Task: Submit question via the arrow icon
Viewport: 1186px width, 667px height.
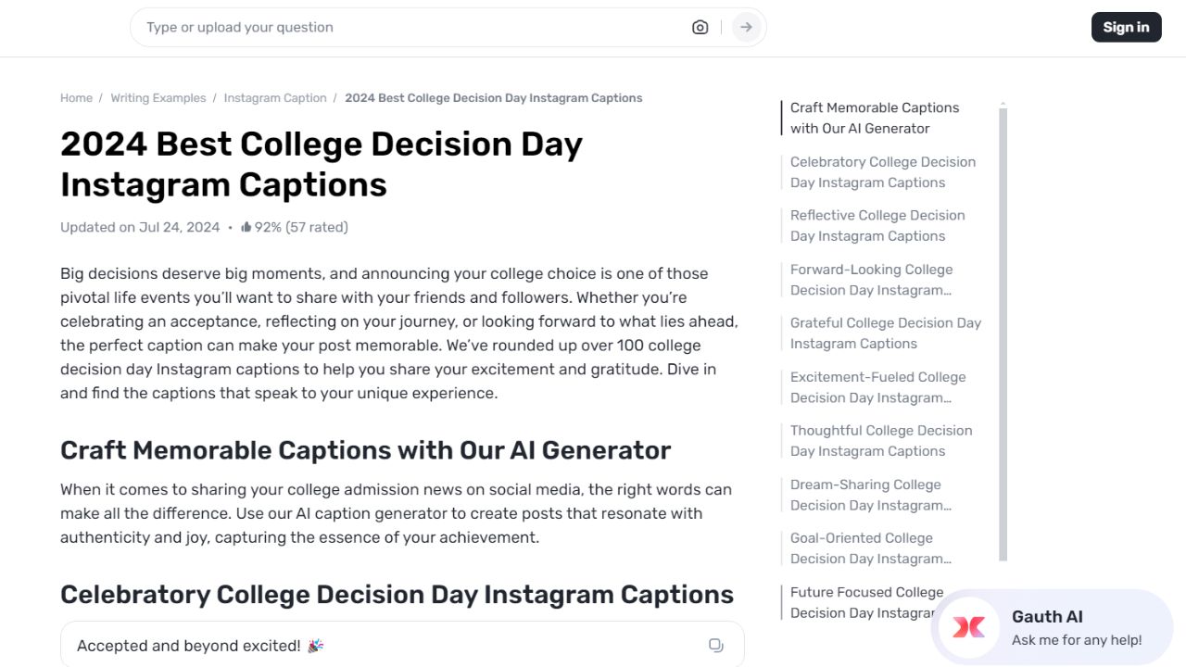Action: click(745, 27)
